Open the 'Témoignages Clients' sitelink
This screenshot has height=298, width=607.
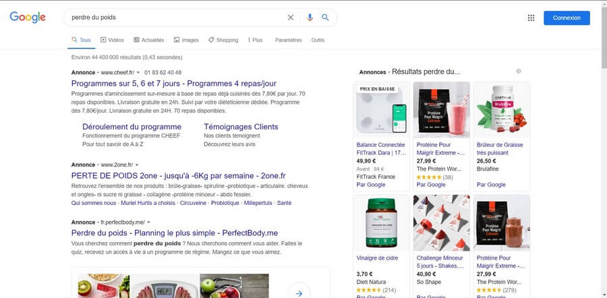point(241,127)
